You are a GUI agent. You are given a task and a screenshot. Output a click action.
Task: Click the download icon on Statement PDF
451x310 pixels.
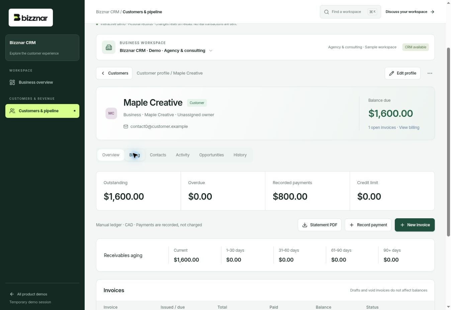pos(305,225)
